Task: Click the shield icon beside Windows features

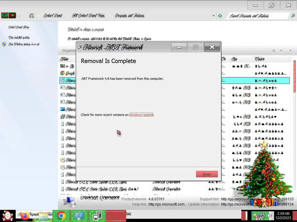Action: coord(4,44)
